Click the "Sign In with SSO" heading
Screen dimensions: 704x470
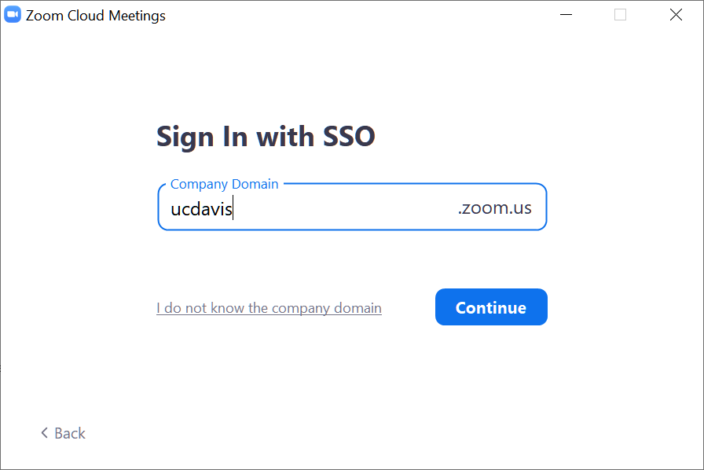click(x=266, y=137)
